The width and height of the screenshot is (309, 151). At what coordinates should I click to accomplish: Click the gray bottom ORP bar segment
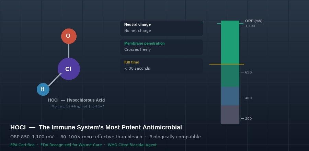pos(230,114)
